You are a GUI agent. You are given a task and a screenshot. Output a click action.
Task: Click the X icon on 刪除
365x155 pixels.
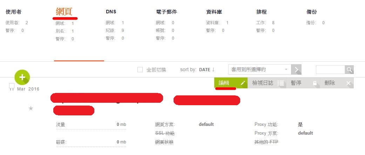(x=348, y=83)
